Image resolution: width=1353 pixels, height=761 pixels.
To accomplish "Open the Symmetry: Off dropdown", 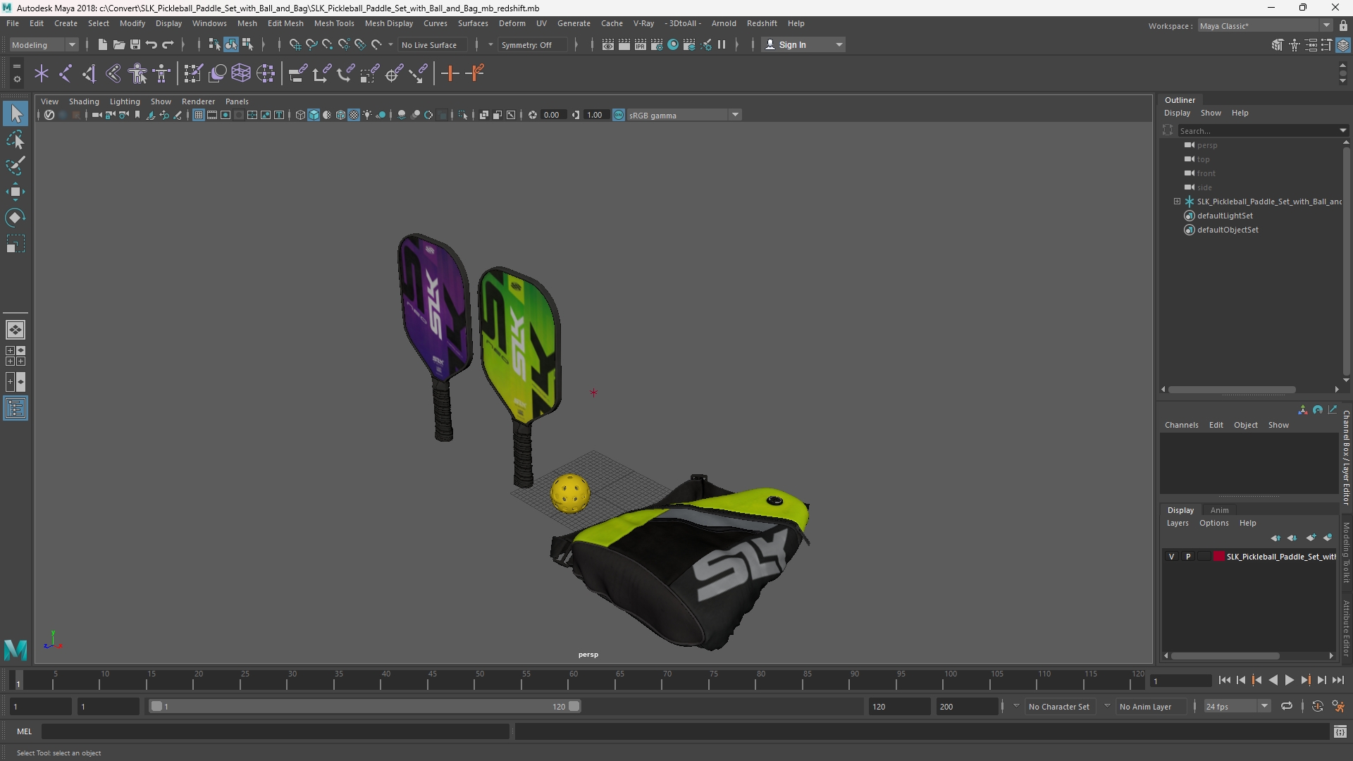I will (531, 44).
